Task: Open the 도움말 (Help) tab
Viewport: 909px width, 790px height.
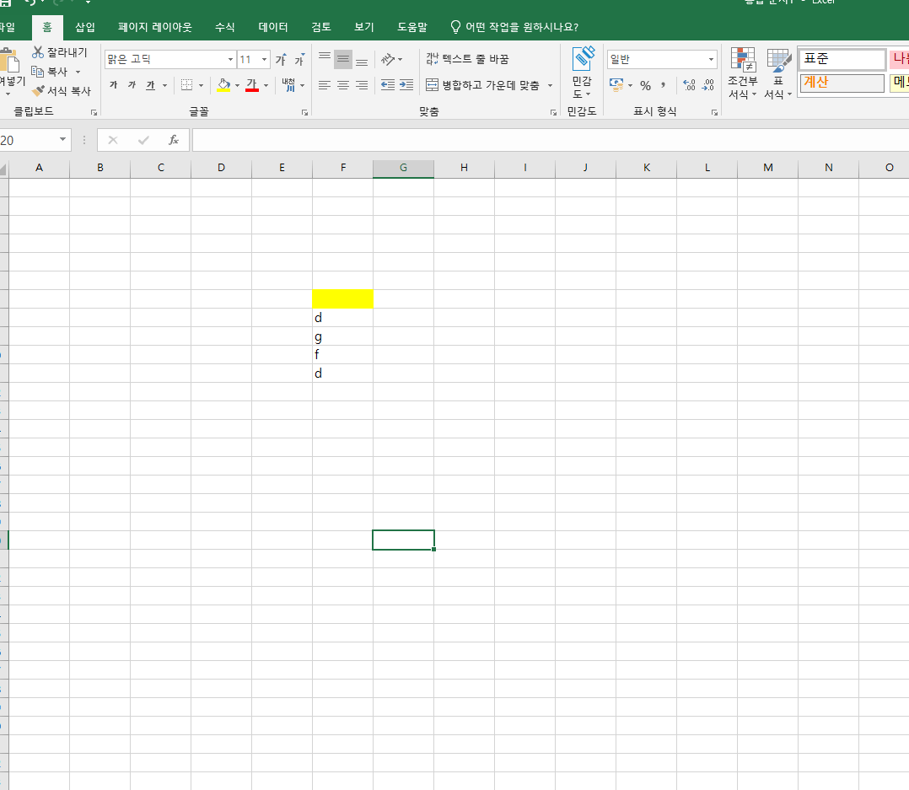Action: click(412, 27)
